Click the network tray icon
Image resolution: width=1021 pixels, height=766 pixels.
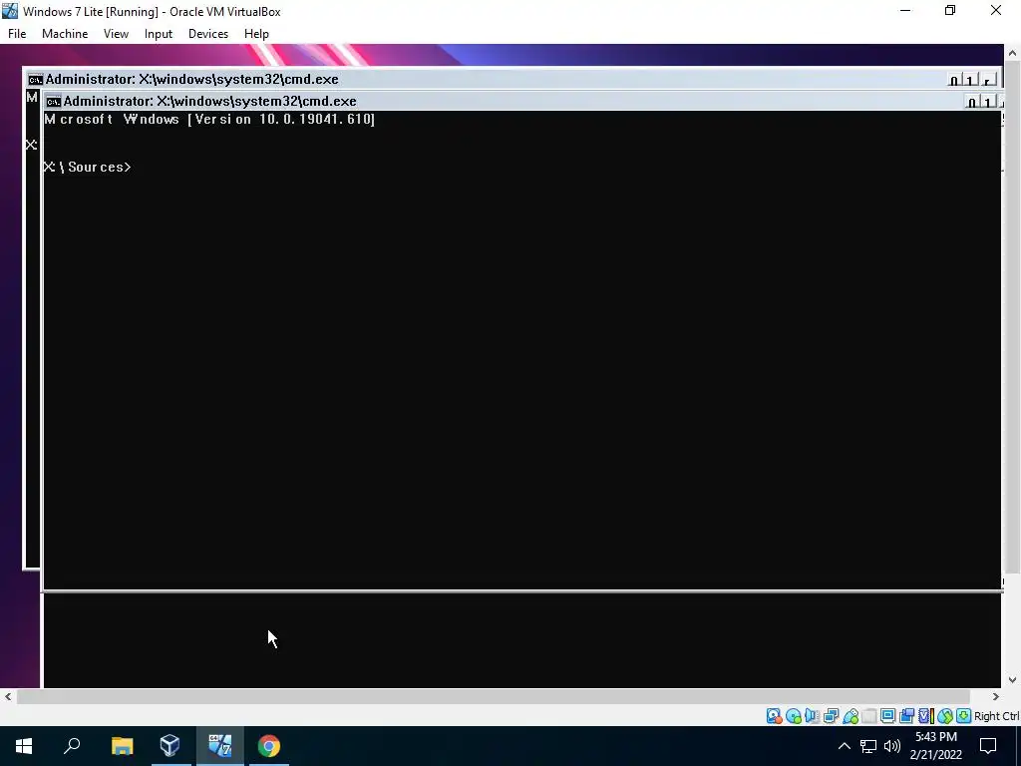868,746
